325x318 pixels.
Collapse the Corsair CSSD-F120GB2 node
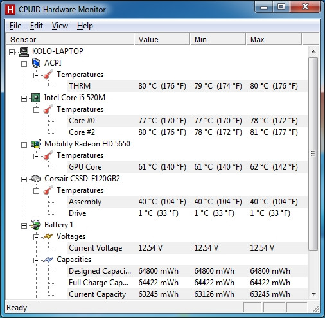point(24,179)
